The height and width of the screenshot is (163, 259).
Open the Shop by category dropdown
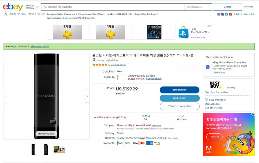32,7
